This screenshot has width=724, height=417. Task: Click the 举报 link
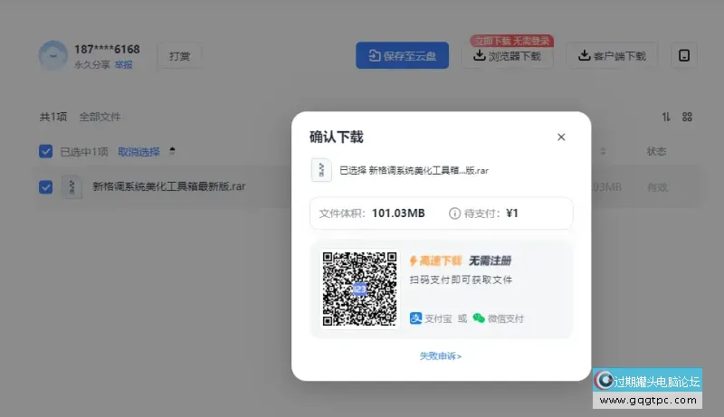tap(123, 64)
